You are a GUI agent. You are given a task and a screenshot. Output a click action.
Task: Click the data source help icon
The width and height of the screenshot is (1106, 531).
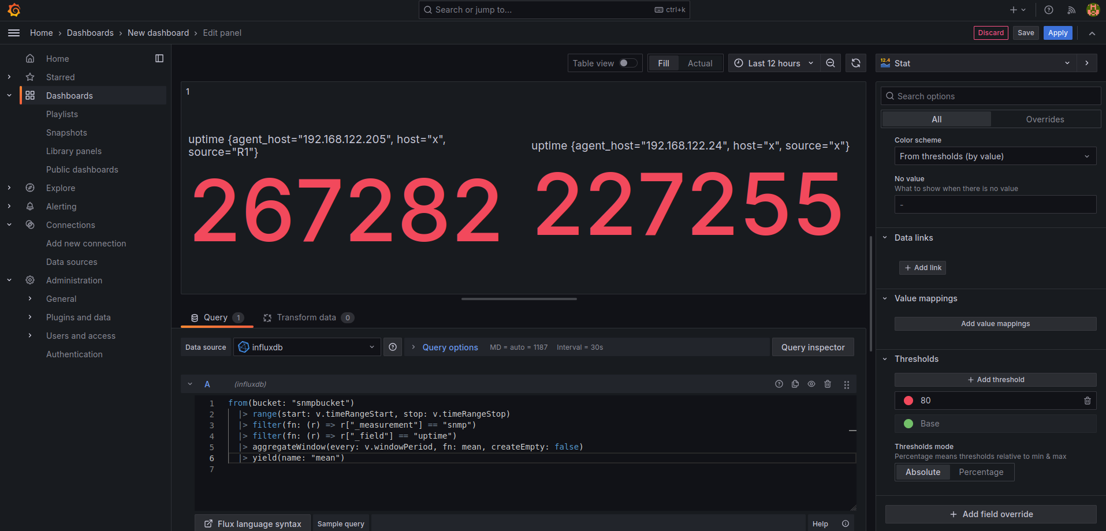[393, 347]
